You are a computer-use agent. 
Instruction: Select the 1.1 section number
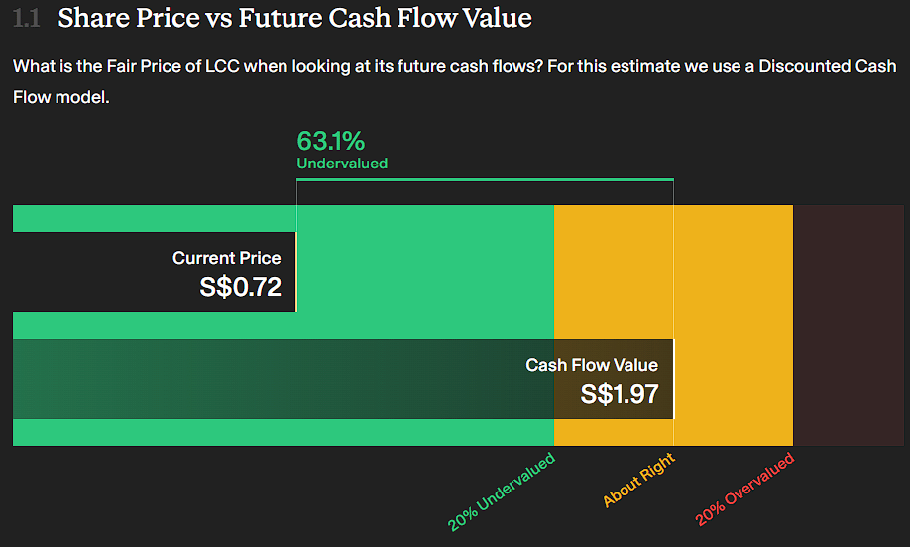pos(26,18)
